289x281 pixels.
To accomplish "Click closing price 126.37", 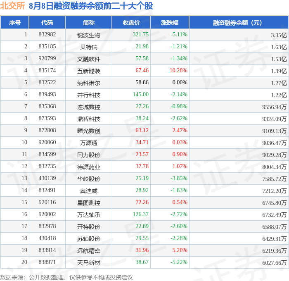I will (x=141, y=214).
